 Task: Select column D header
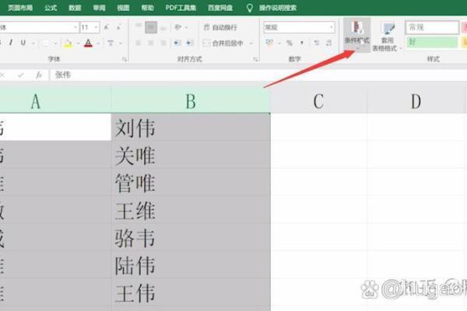click(416, 101)
